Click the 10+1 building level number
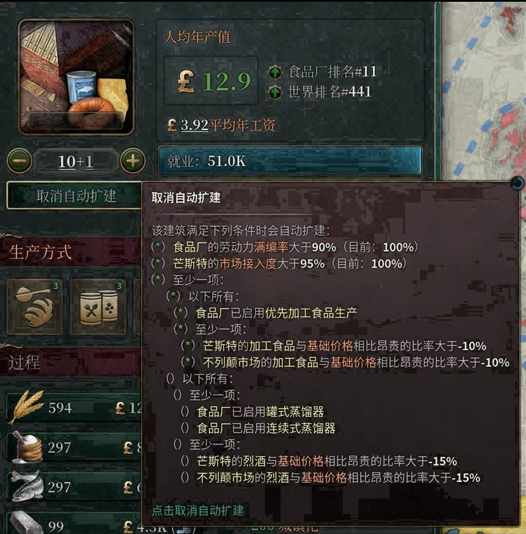Viewport: 526px width, 534px height. click(75, 162)
